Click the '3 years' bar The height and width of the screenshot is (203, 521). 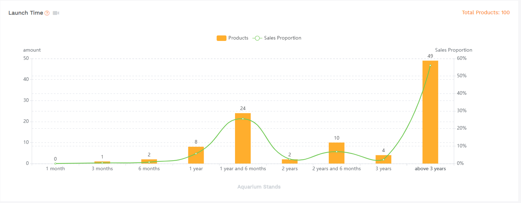click(383, 160)
